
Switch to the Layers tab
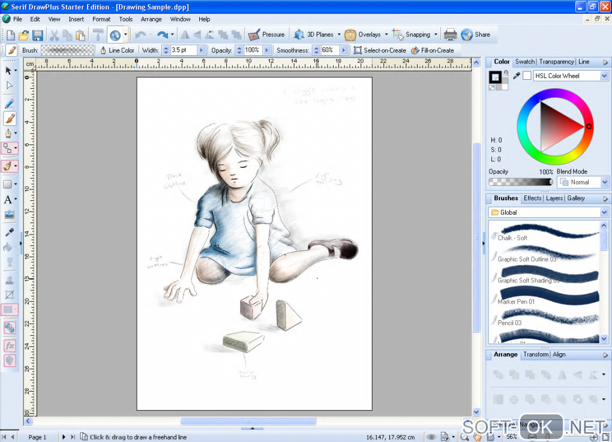[x=554, y=199]
